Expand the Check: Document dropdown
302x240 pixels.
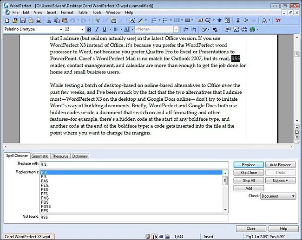pos(293,196)
